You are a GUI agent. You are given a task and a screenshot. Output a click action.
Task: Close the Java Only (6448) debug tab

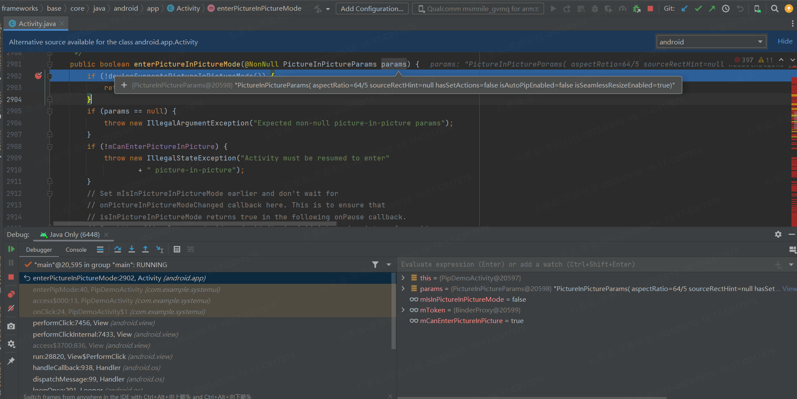(106, 235)
